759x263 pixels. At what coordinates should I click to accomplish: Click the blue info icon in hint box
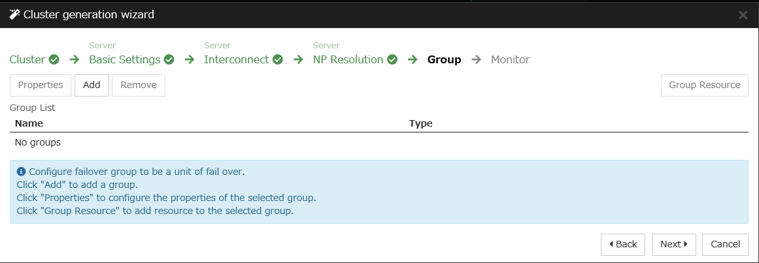21,172
